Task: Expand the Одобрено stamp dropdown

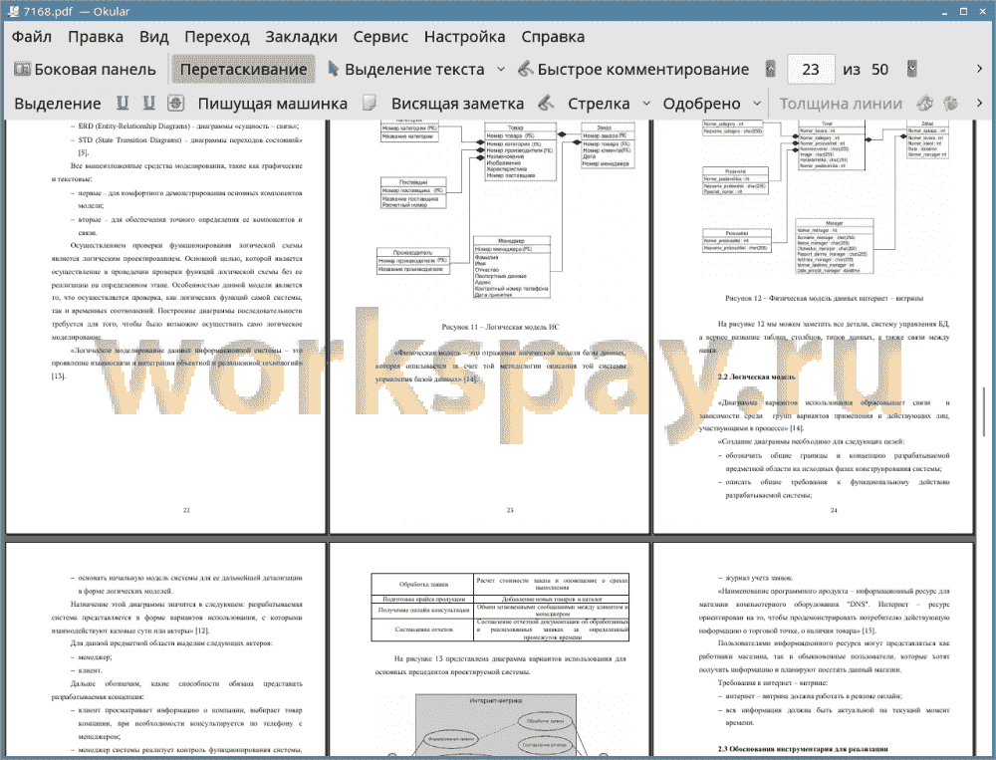Action: 757,104
